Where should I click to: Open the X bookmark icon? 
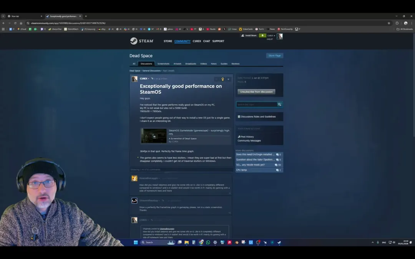pos(225,29)
